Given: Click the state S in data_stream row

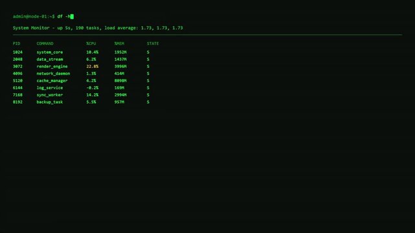Looking at the screenshot, I should click(148, 60).
